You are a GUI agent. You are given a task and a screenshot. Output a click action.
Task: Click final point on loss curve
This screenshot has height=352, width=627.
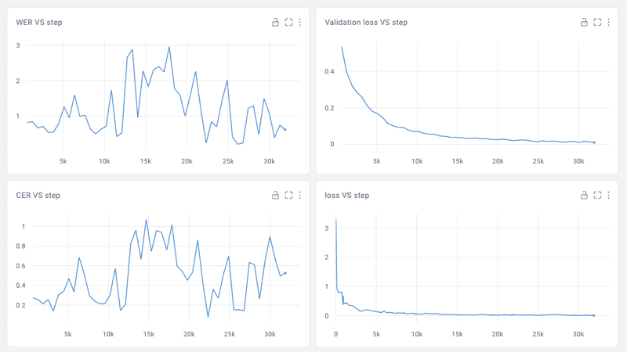tap(594, 315)
